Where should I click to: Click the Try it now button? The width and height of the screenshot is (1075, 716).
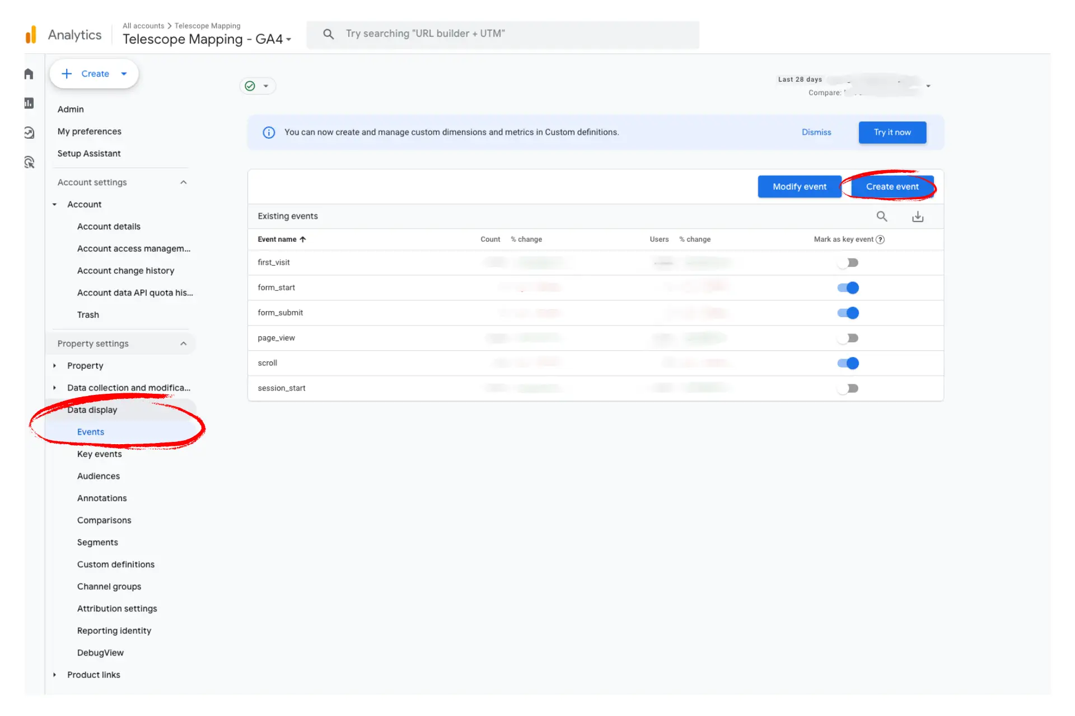click(x=892, y=133)
